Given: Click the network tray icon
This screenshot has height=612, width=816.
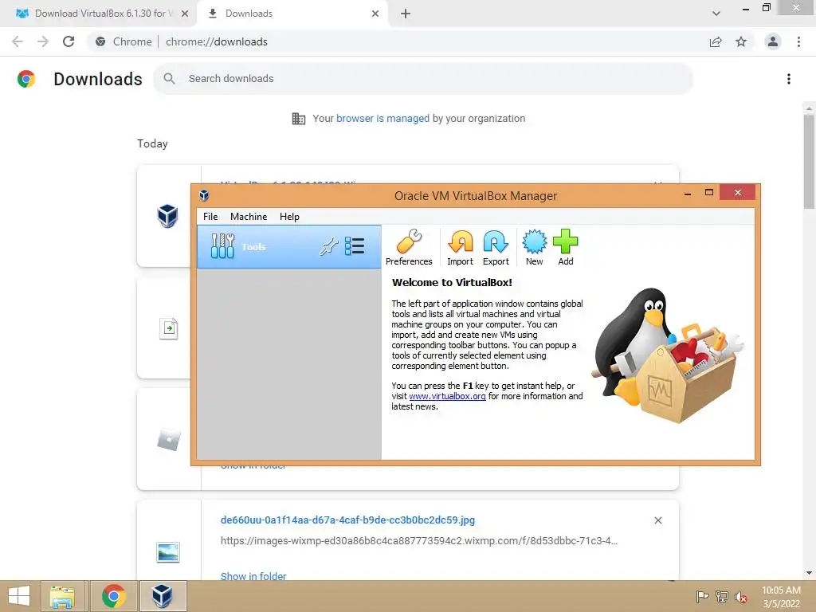Looking at the screenshot, I should 722,596.
